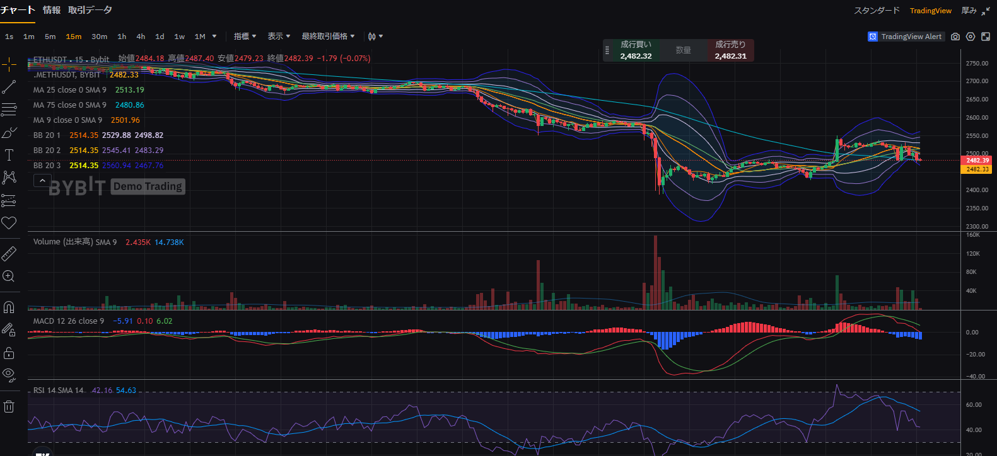
Task: Select the BB 20 2 indicator legend
Action: pyautogui.click(x=47, y=151)
